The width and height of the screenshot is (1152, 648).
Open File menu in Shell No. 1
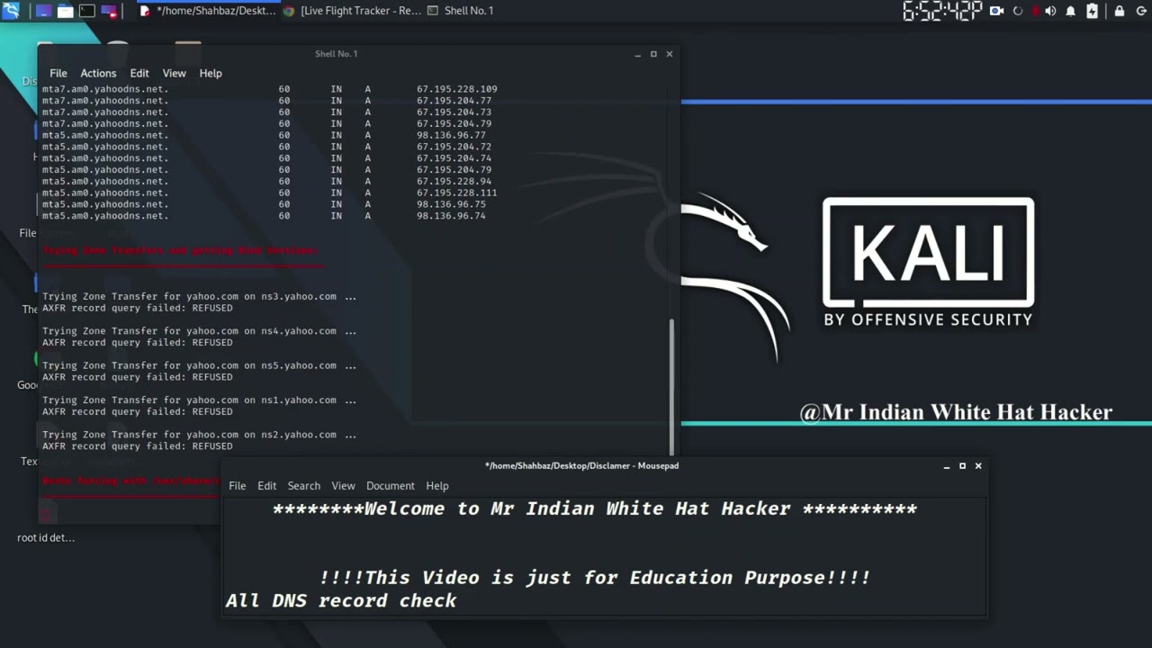point(58,73)
